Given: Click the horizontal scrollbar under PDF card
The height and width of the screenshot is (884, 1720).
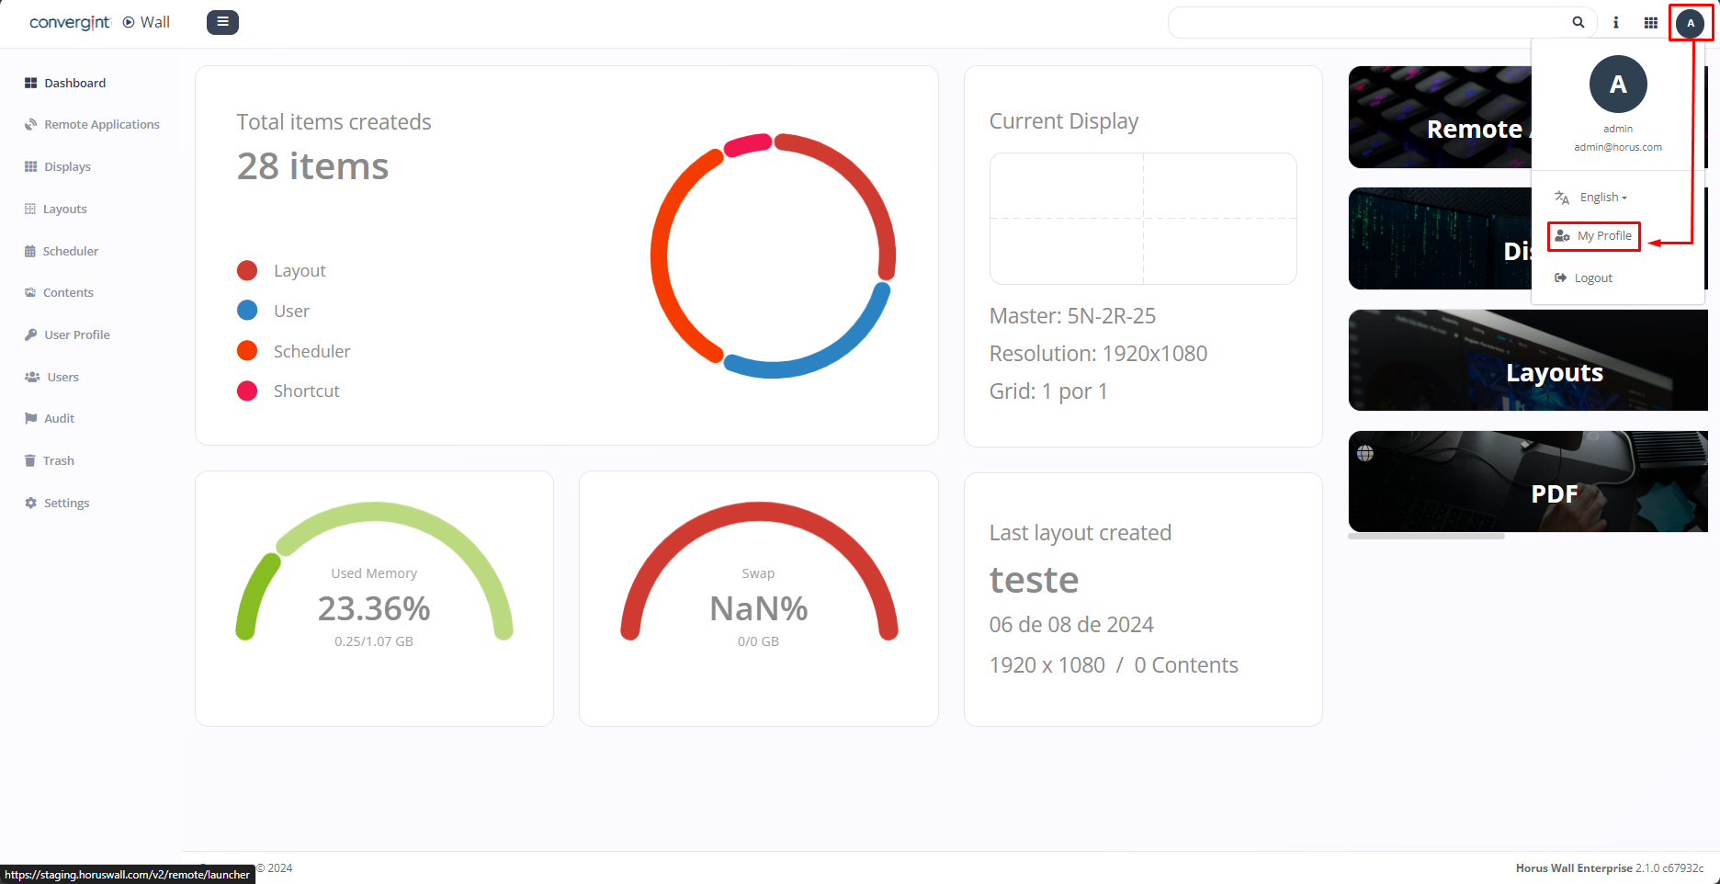Looking at the screenshot, I should tap(1426, 536).
